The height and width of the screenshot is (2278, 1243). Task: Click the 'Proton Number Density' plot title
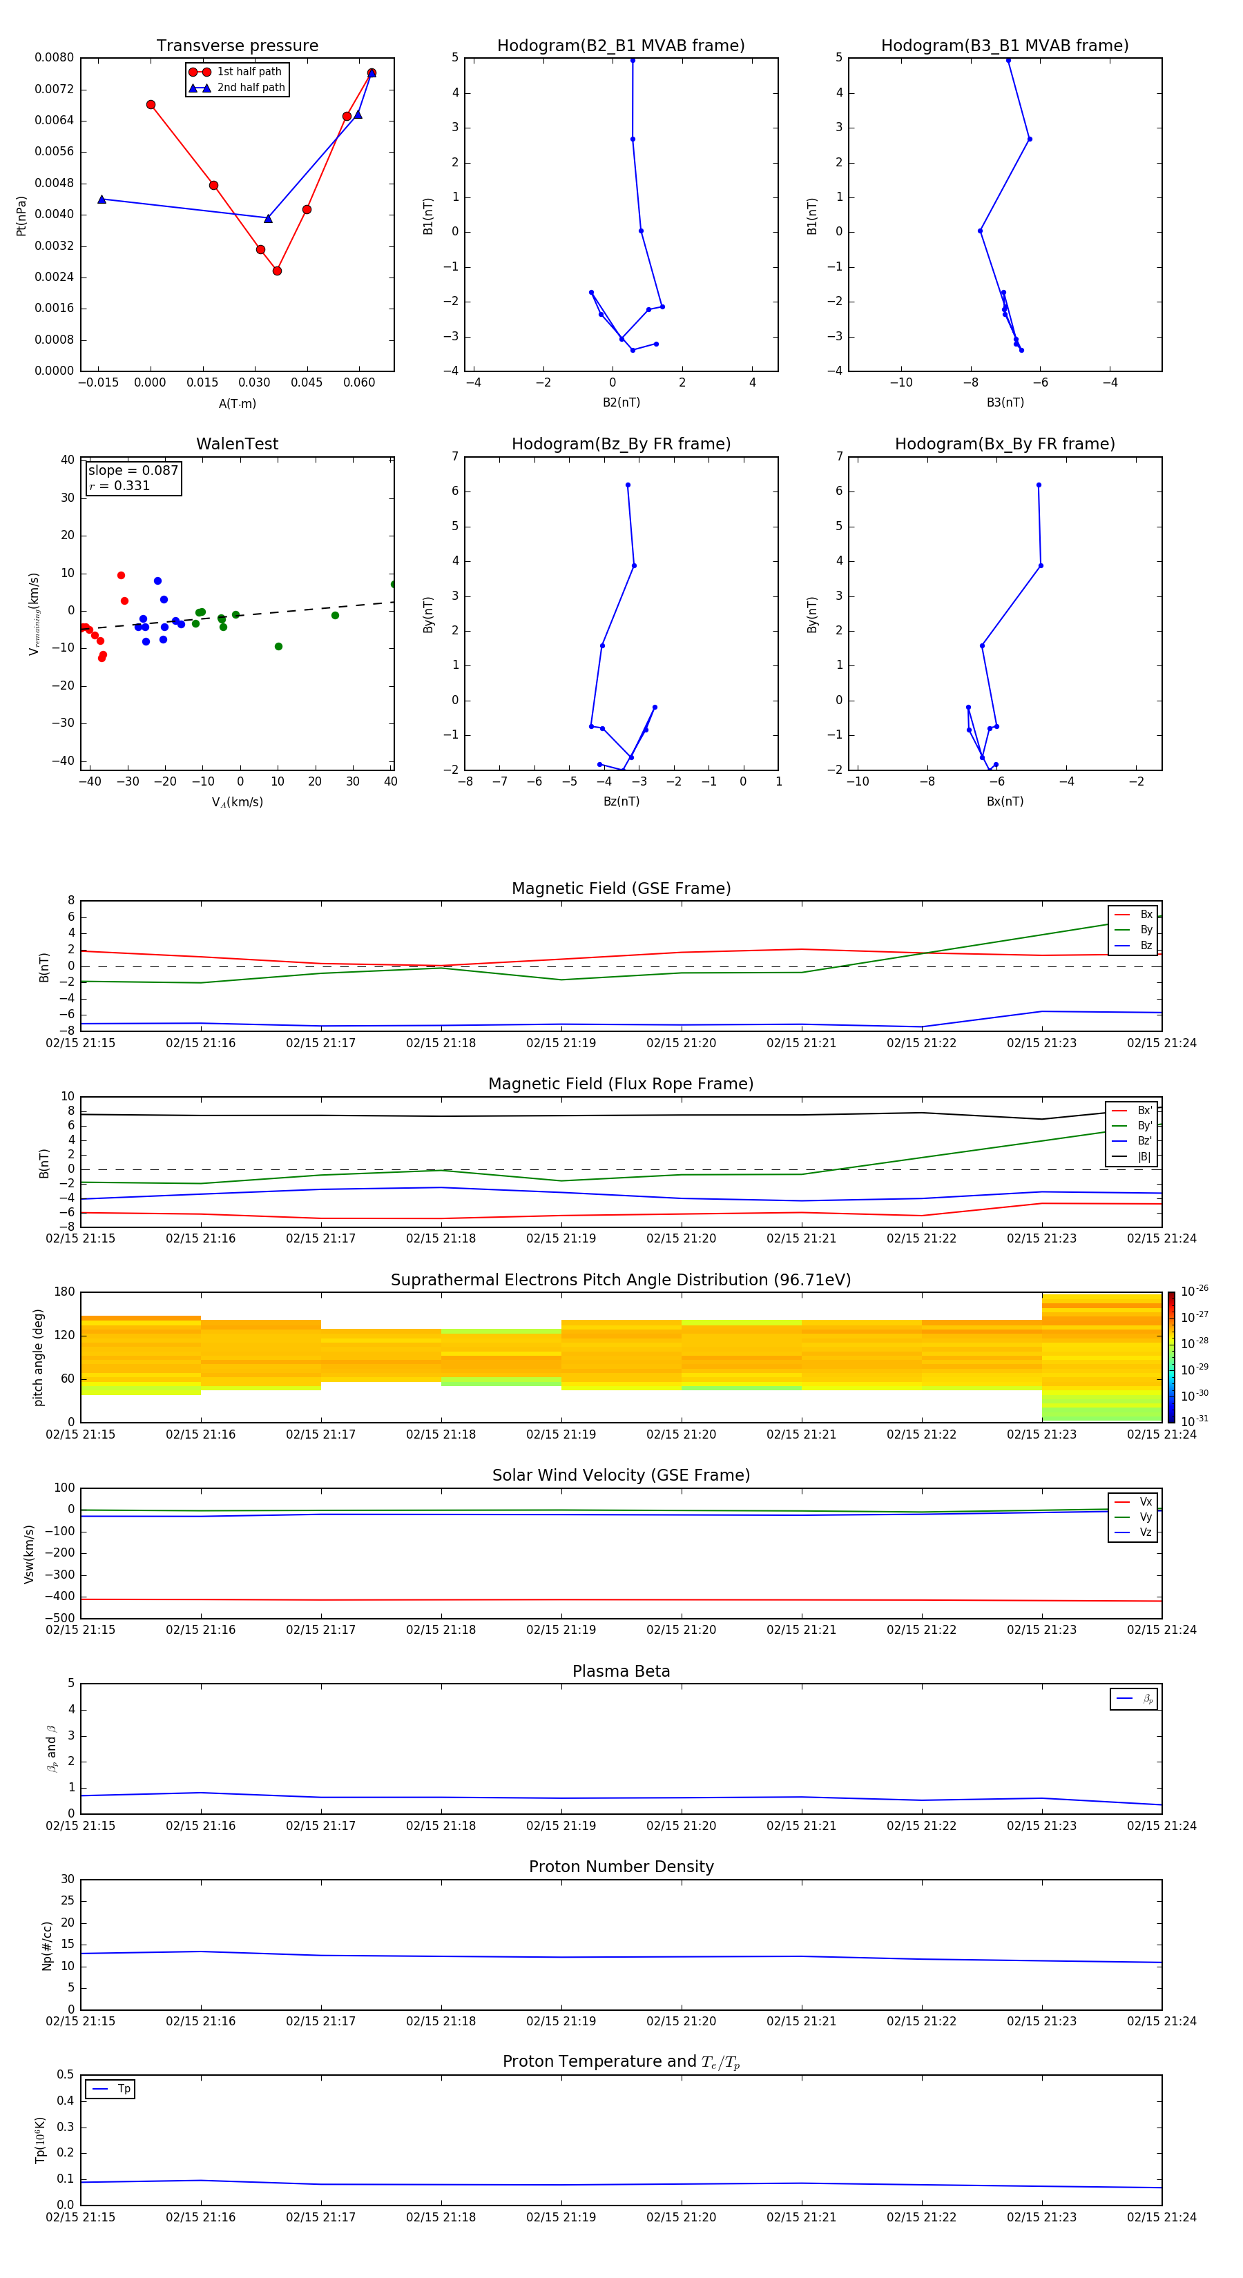pos(621,1867)
